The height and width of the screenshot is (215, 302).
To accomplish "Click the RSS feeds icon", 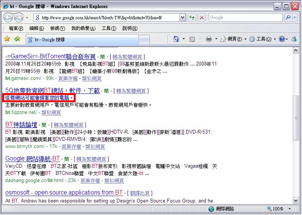I will tap(192, 39).
